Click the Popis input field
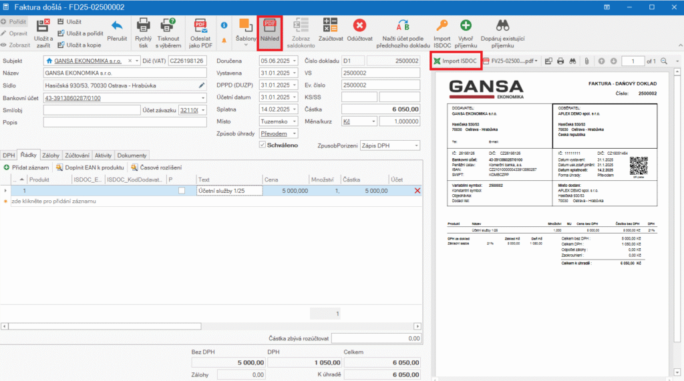684x381 pixels. (x=125, y=122)
